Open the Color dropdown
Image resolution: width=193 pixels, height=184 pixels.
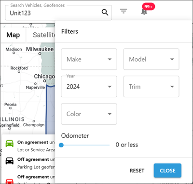89,114
